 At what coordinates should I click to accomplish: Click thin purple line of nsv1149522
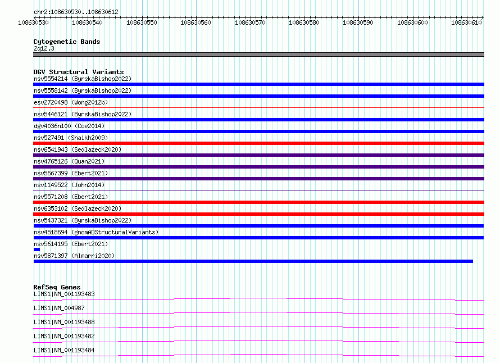[x=258, y=190]
